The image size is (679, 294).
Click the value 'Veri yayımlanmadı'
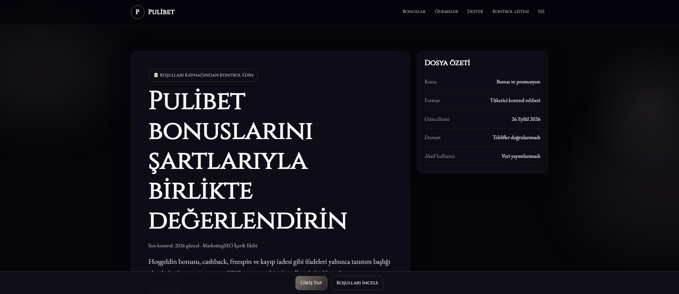(521, 156)
